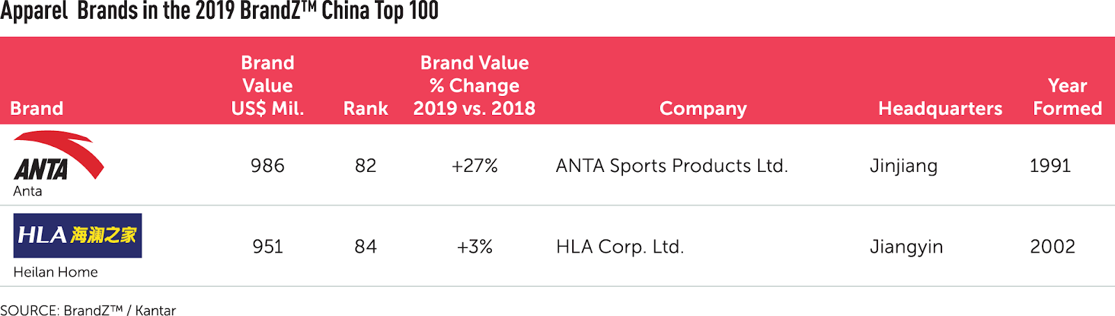Click Anta's rank 82 cell
Screen dimensions: 1115x316
pyautogui.click(x=366, y=166)
